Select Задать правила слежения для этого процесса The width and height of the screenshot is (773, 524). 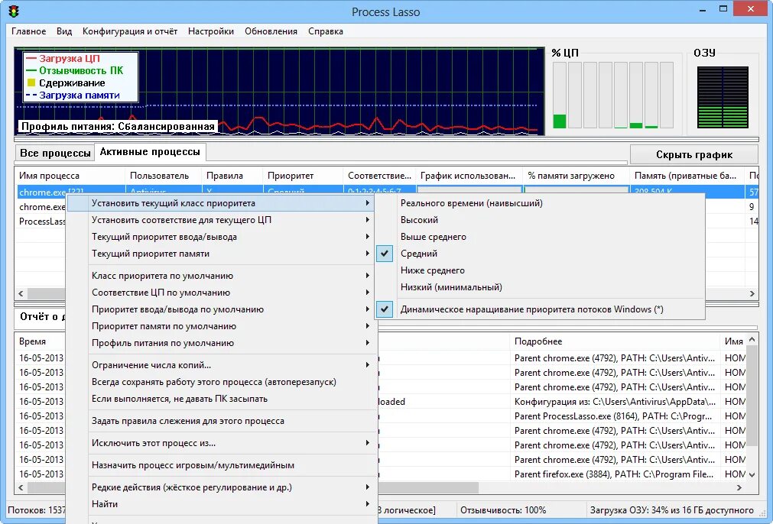(191, 420)
